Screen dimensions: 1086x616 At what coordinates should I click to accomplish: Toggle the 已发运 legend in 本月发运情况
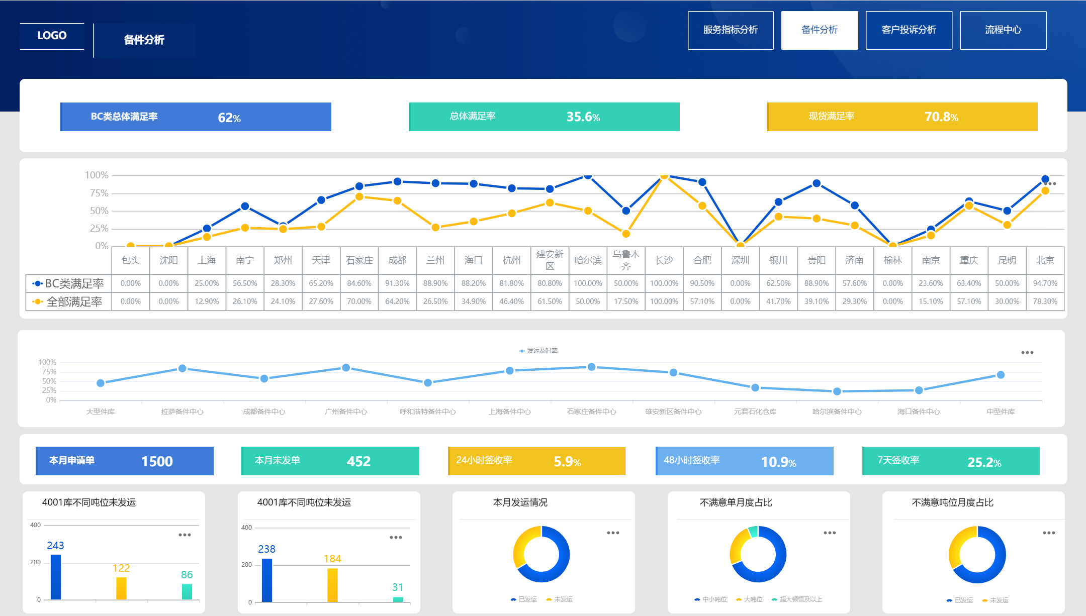tap(524, 599)
